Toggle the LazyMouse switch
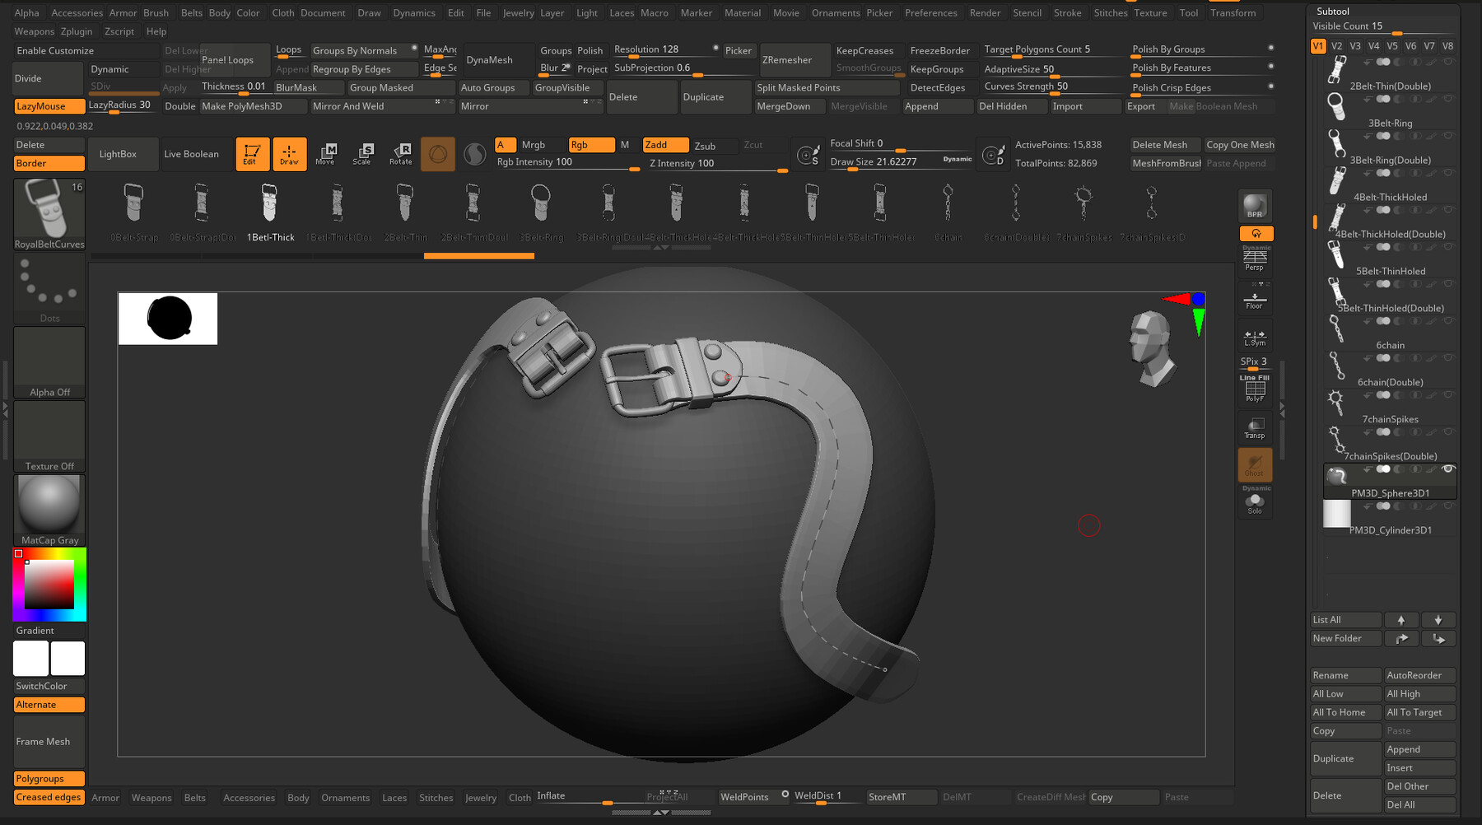This screenshot has height=825, width=1482. [x=49, y=106]
